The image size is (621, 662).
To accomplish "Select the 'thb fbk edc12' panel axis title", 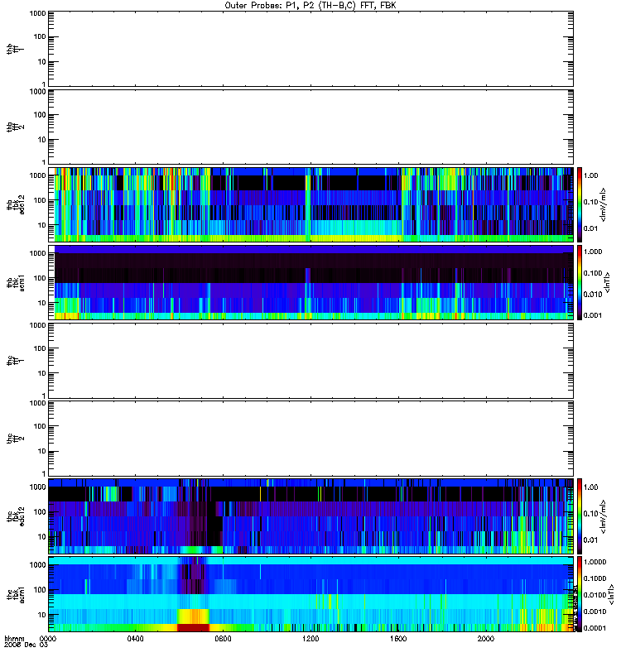I will (15, 204).
